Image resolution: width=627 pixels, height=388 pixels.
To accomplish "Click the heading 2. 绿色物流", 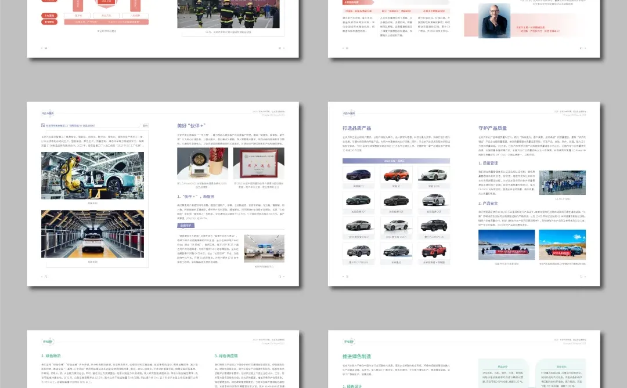I will [51, 356].
